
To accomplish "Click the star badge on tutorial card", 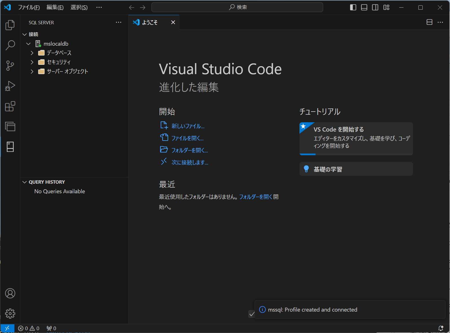I will point(303,126).
